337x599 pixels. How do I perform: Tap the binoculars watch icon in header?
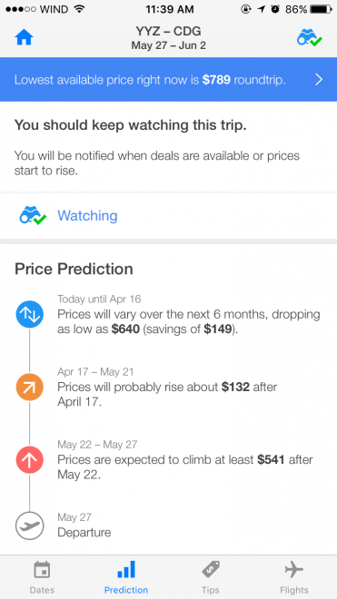[x=310, y=38]
